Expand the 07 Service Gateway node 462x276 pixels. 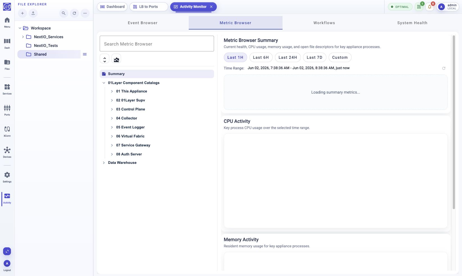pos(112,145)
